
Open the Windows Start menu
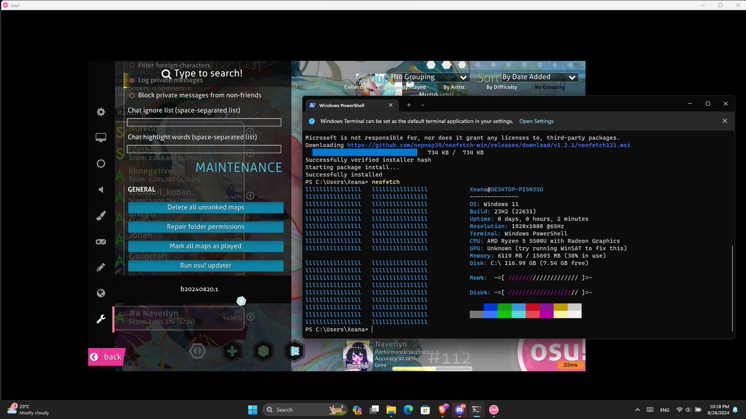pyautogui.click(x=253, y=410)
